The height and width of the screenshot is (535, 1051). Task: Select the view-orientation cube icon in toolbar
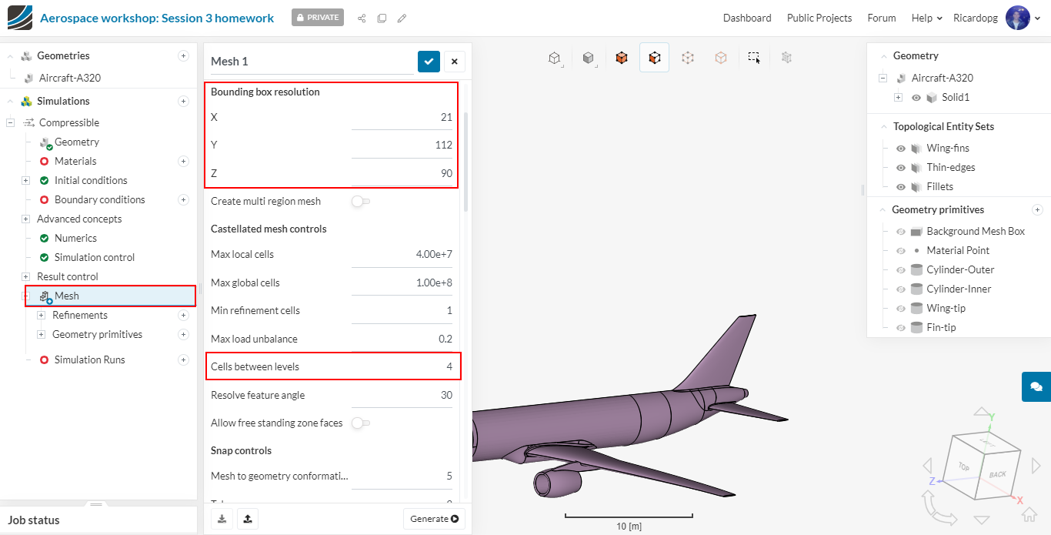pos(554,58)
